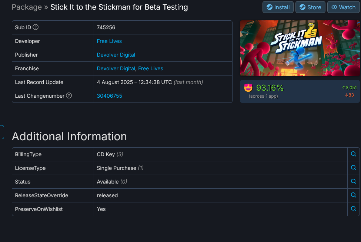
Task: Click the Stick It to the Stickman artwork
Action: click(x=300, y=48)
